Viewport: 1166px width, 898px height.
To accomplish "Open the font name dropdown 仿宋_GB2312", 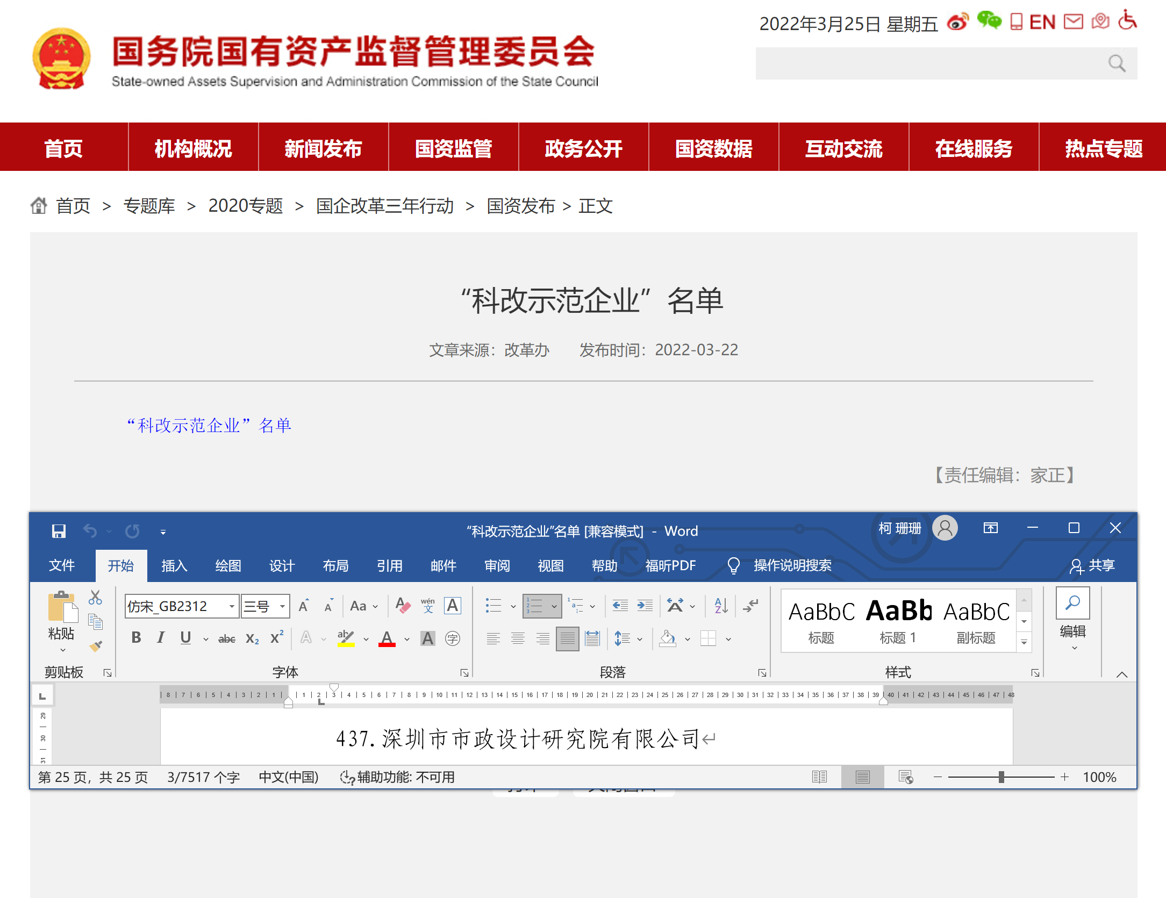I will click(x=232, y=606).
